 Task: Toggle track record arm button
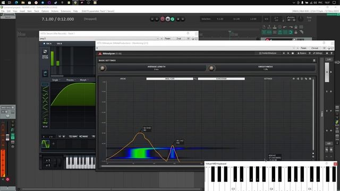pos(7,179)
